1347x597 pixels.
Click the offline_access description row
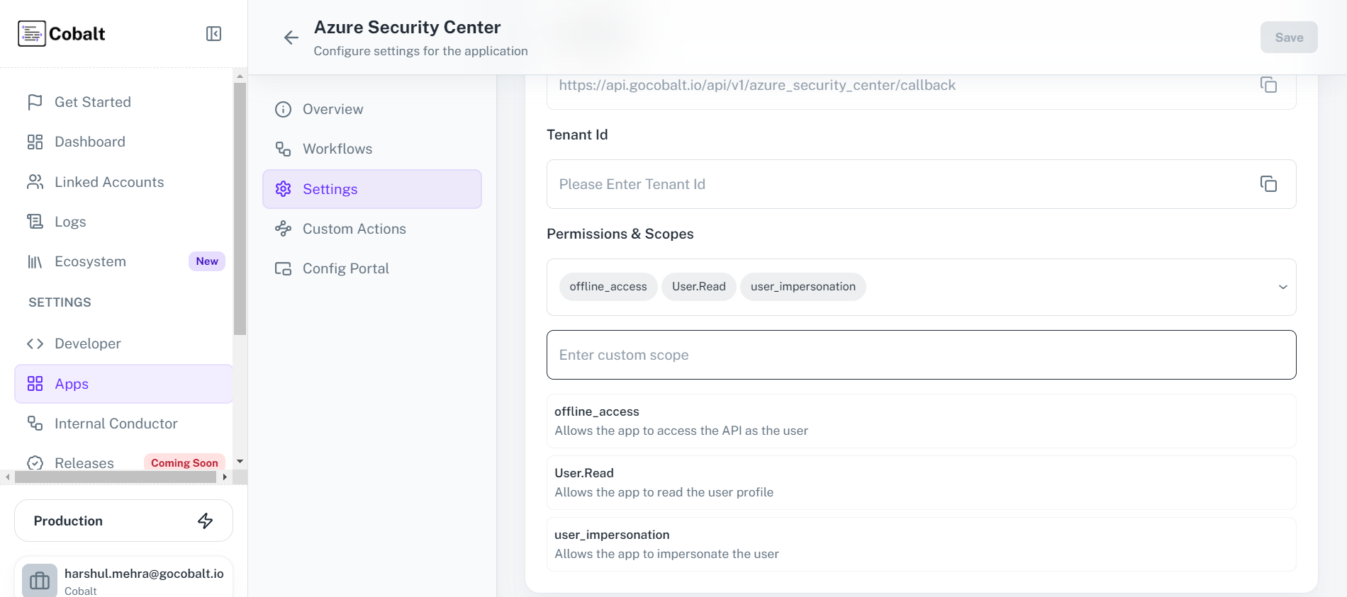922,421
